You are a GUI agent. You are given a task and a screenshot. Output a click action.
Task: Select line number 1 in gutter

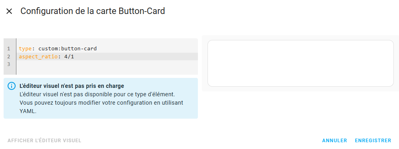[9, 49]
